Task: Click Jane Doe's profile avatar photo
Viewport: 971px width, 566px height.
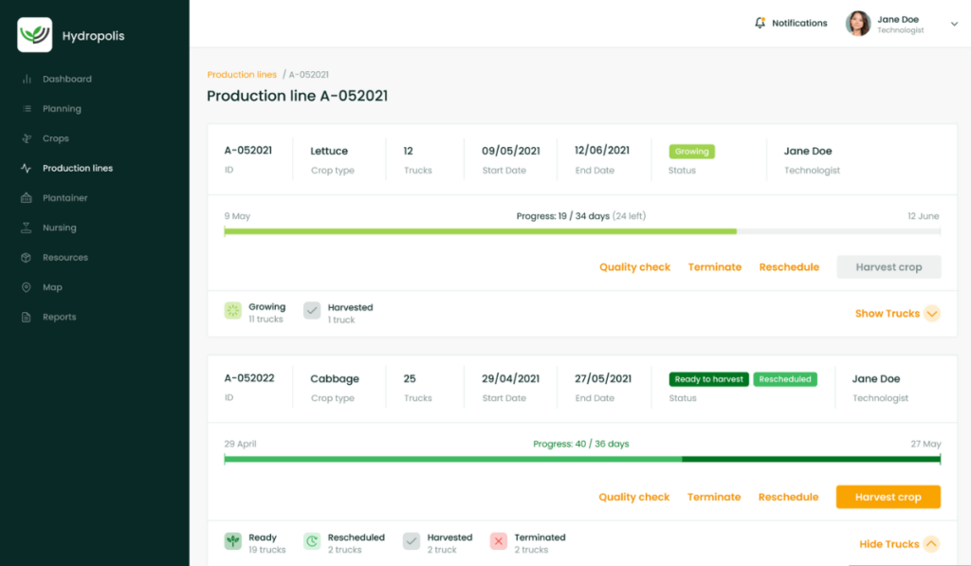Action: (x=858, y=24)
